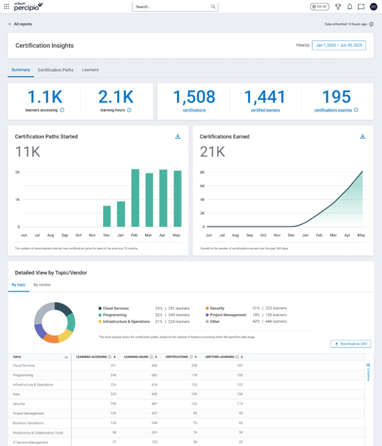Open the certifications expiring link
The height and width of the screenshot is (446, 382).
[x=333, y=110]
